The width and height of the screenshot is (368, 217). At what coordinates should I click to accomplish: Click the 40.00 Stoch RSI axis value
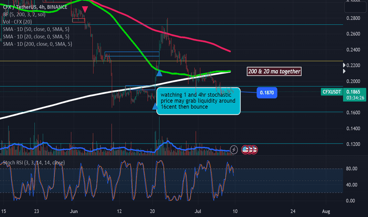pyautogui.click(x=351, y=185)
